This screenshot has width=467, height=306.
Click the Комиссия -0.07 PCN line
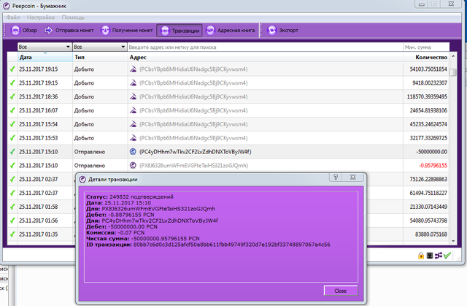pos(115,232)
